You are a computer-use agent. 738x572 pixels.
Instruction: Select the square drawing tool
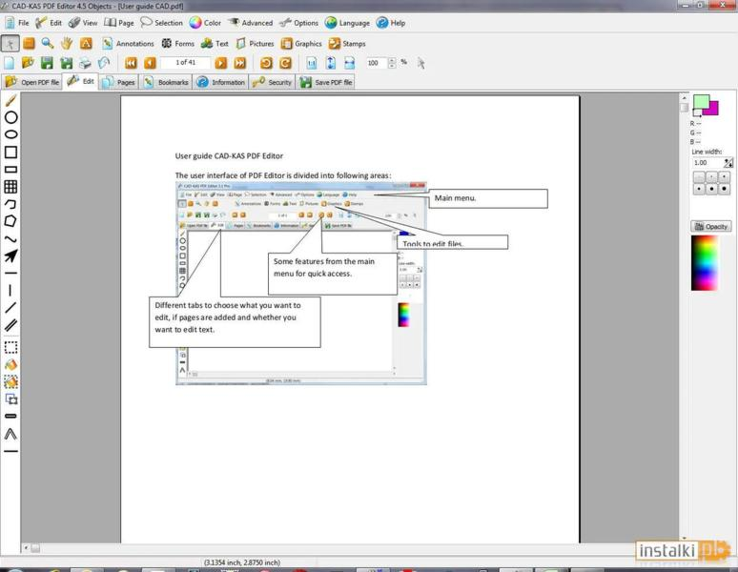click(10, 152)
